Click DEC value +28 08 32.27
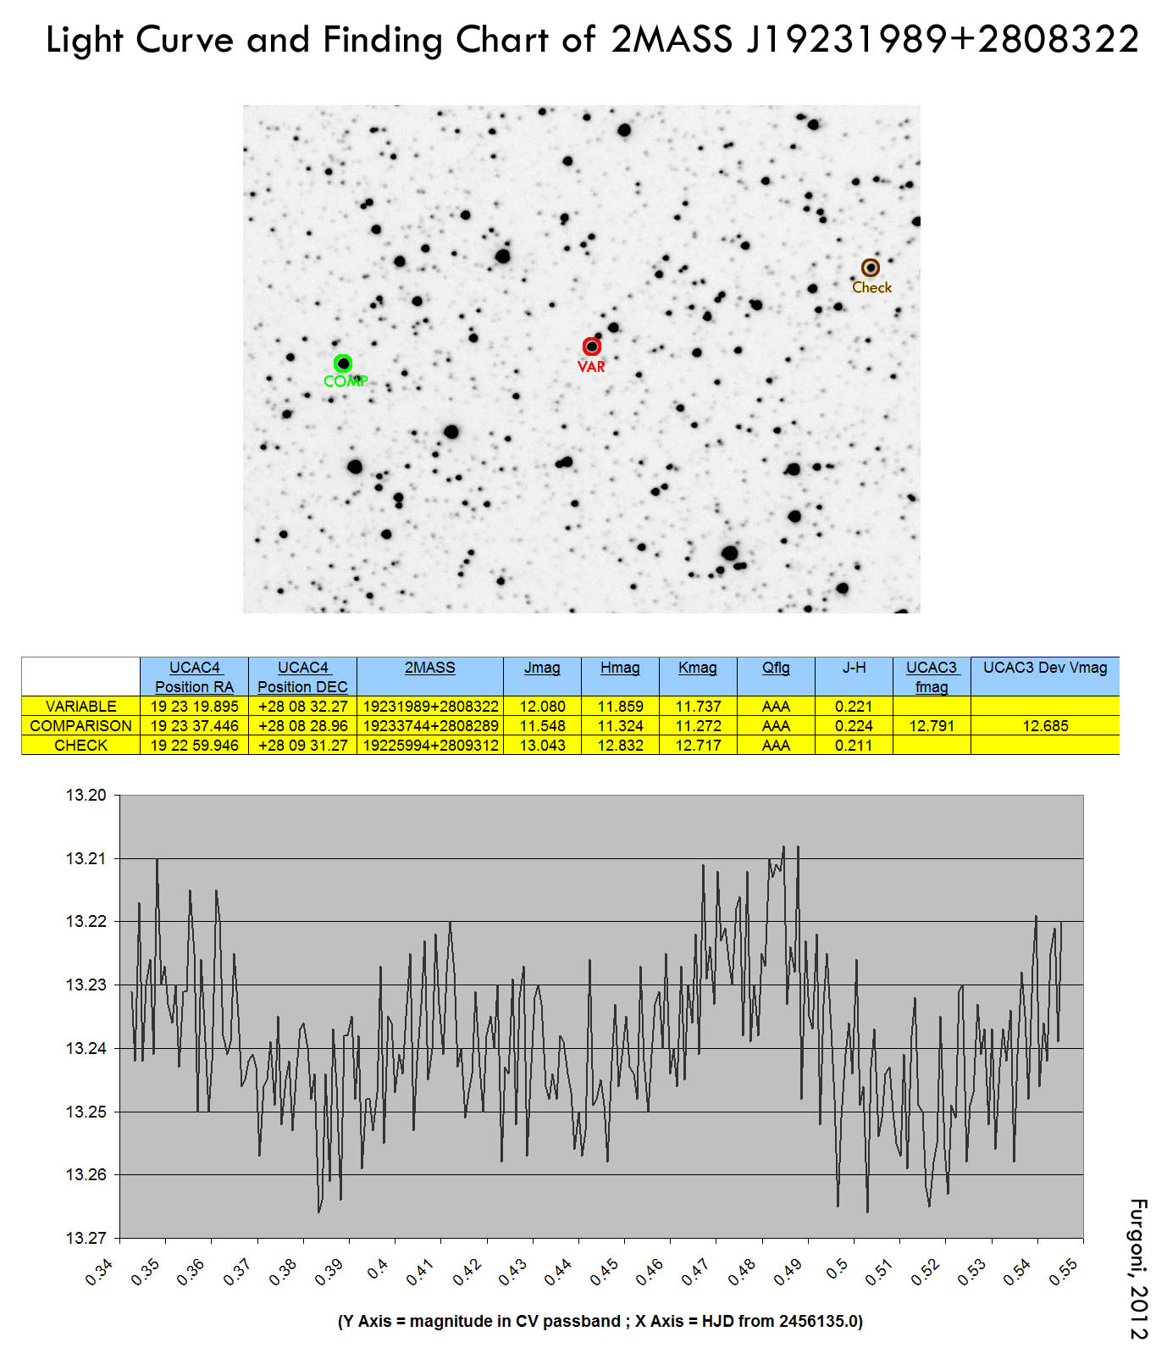The image size is (1156, 1348). pos(303,707)
